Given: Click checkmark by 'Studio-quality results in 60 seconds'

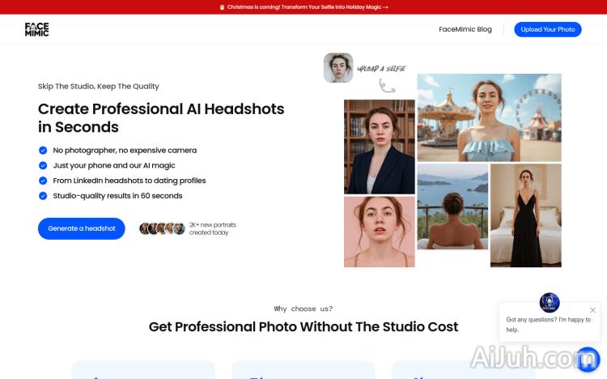Looking at the screenshot, I should [43, 196].
